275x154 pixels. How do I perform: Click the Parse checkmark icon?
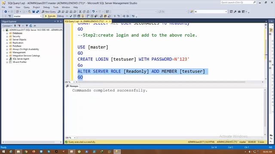pos(71,16)
